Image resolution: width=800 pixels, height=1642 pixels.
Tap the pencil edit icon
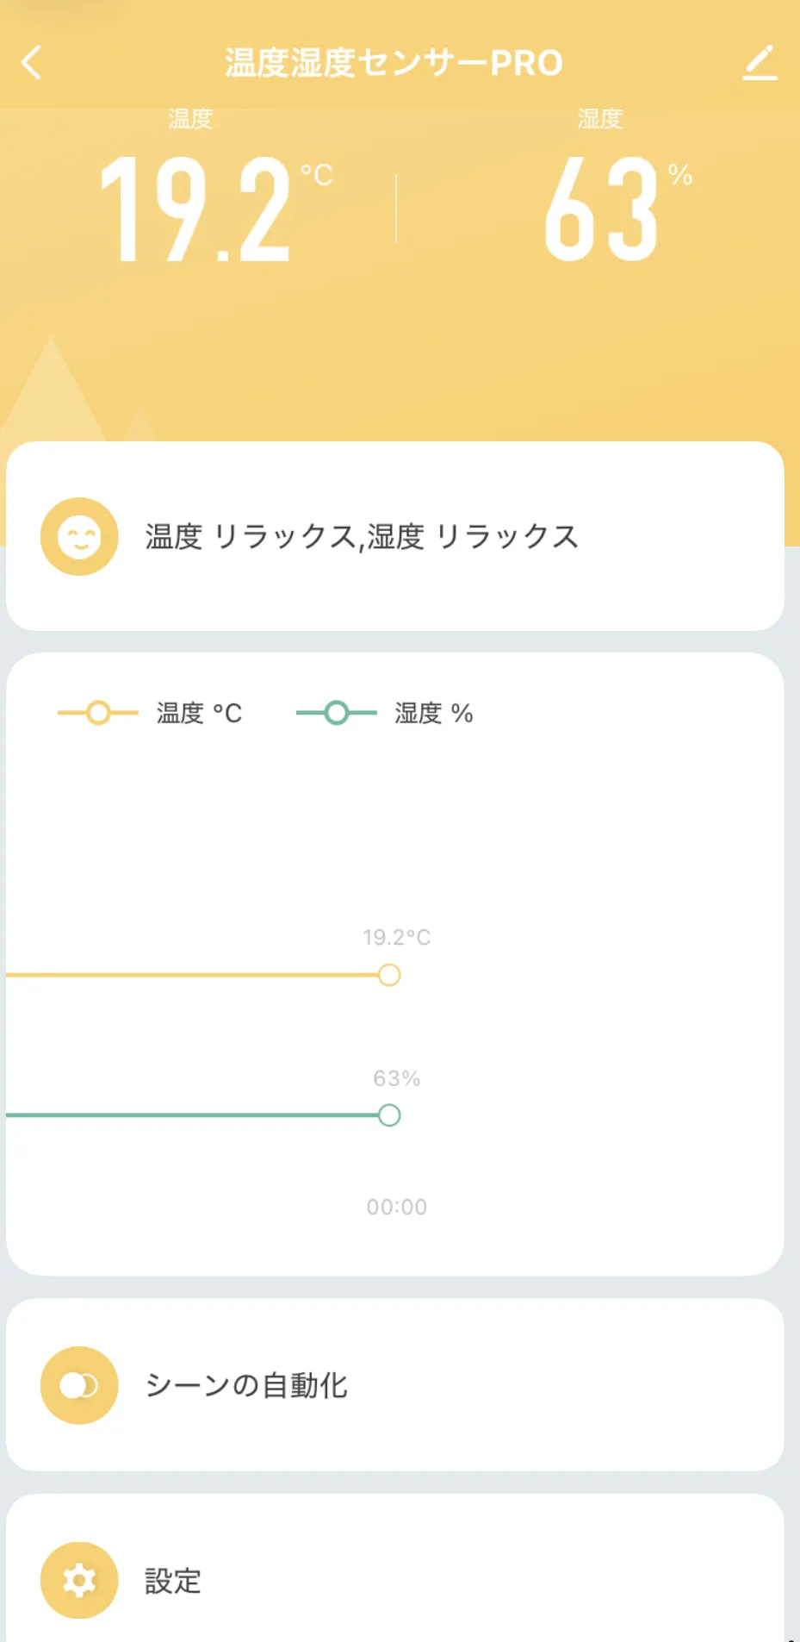tap(760, 63)
